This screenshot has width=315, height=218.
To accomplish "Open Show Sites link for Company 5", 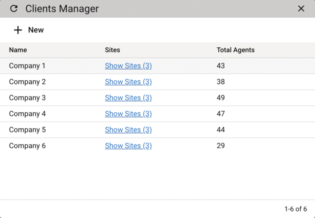I will pos(128,130).
